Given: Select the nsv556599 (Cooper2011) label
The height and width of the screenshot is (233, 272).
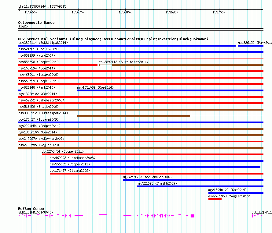Looking at the screenshot, I should pos(39,81).
